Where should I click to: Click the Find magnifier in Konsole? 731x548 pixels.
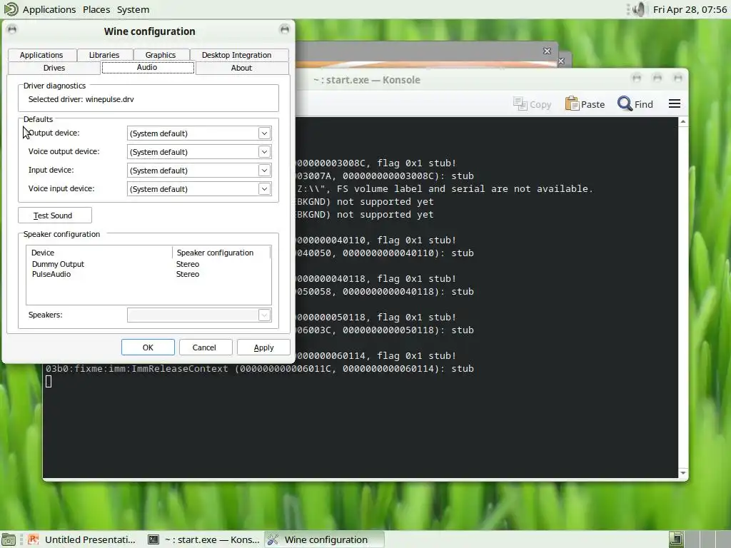tap(625, 103)
